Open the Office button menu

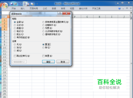click(x=5, y=6)
